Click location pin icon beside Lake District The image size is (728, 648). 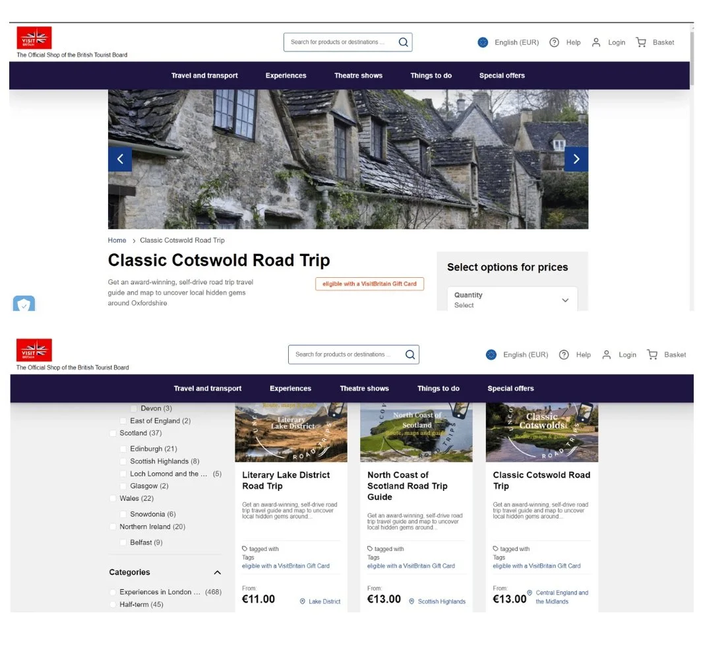[x=302, y=601]
